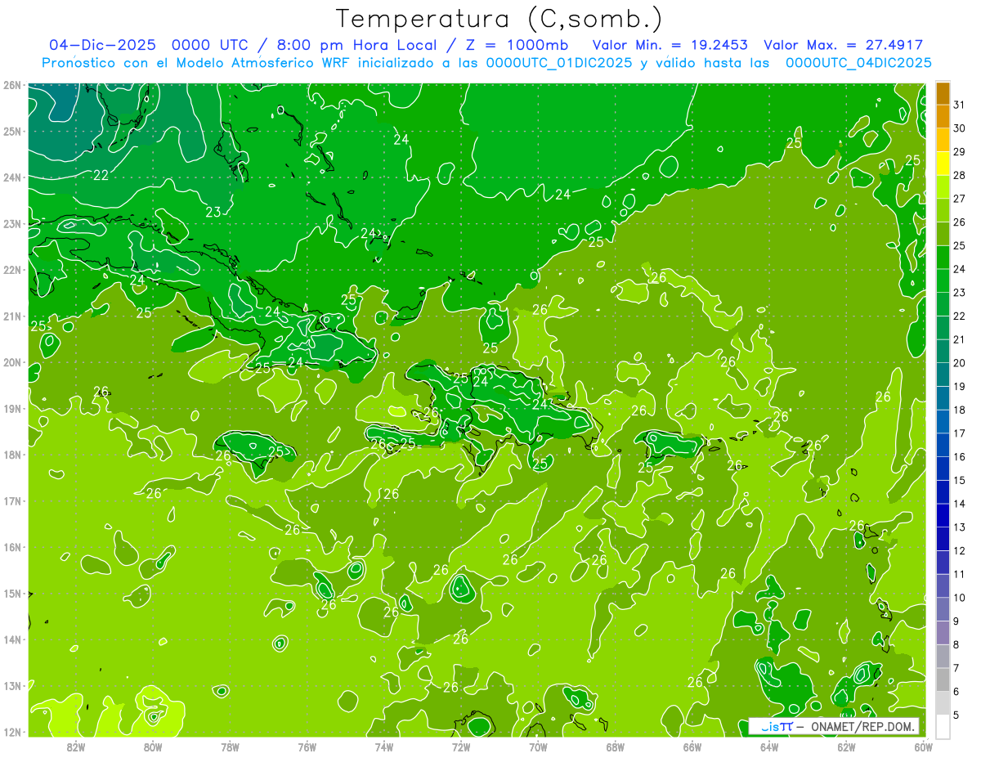
Task: Click the 13 label on the color legend
Action: coord(959,527)
